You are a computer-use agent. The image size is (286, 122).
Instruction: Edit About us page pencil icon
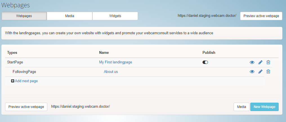coord(260,72)
